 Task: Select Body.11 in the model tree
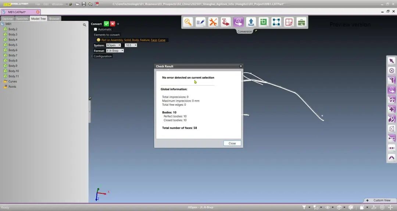click(14, 76)
